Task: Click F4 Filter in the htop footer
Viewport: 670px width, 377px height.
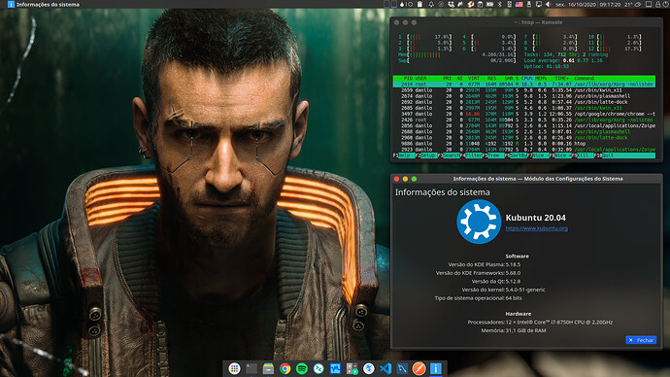Action: 472,155
